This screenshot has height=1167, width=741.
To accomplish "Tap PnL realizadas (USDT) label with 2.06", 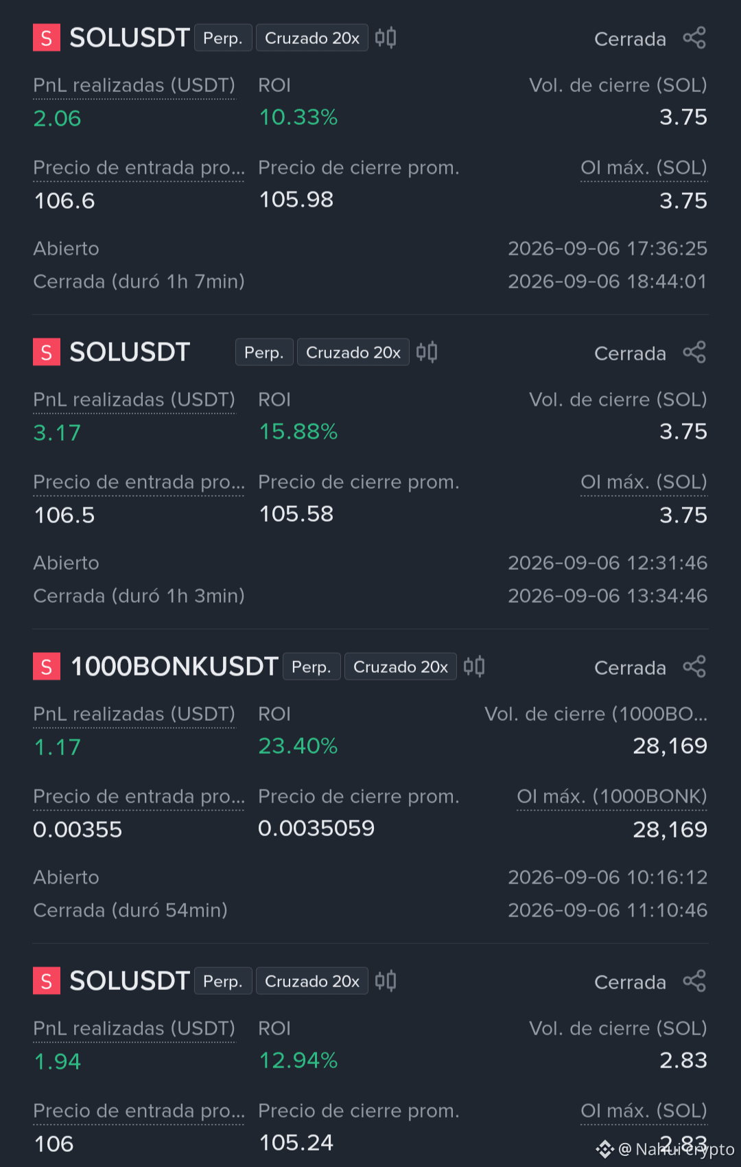I will [x=134, y=86].
